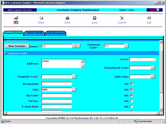Screen dimensions: 166x124
Task: Click the Customer Enquiry Maintenance heading
Action: coord(78,10)
